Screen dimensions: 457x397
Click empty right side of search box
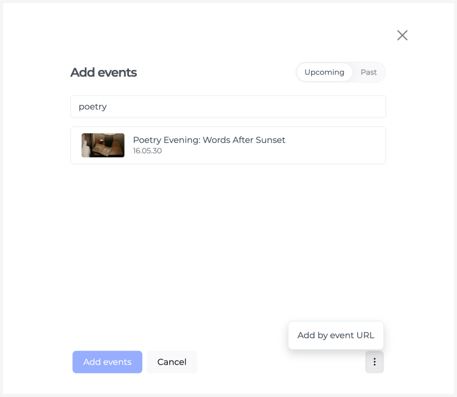pyautogui.click(x=292, y=106)
